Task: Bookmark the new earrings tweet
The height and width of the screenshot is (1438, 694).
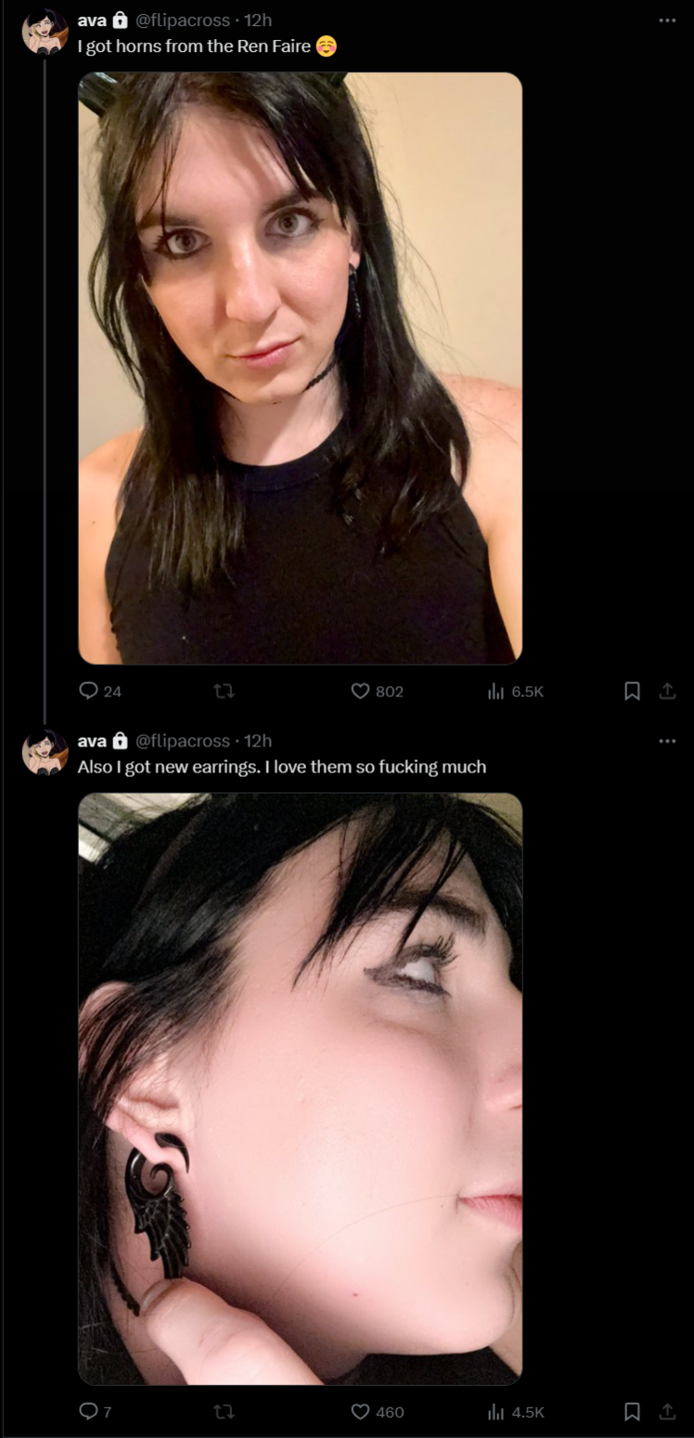Action: click(632, 1411)
